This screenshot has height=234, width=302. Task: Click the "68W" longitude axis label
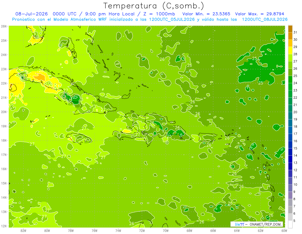190,230
